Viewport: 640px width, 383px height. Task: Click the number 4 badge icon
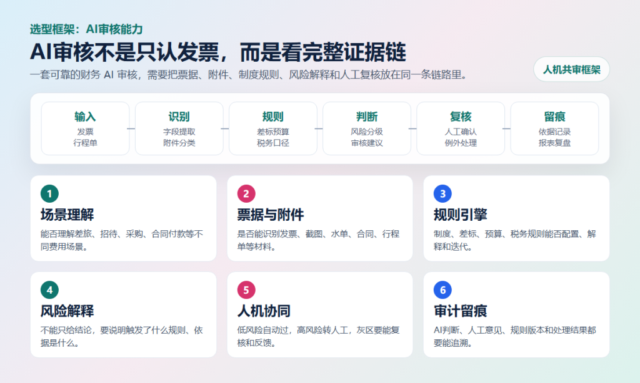coord(50,290)
